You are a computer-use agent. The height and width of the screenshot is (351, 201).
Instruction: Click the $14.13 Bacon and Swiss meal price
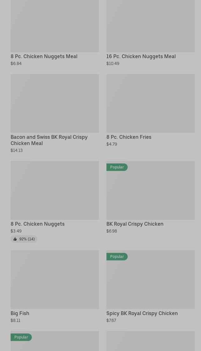[x=17, y=150]
